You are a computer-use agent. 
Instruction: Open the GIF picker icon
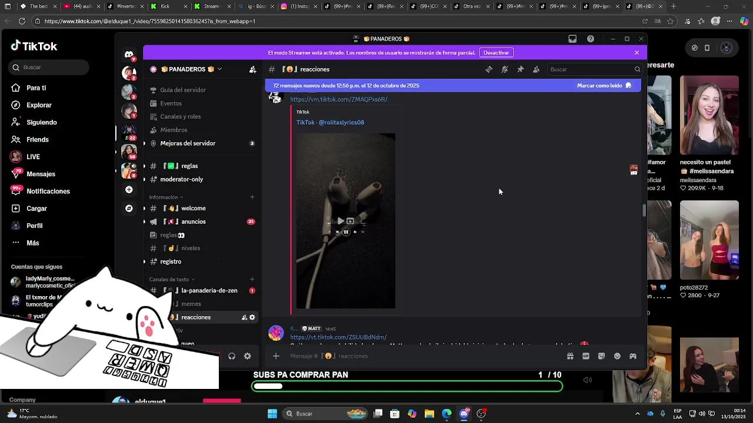586,356
